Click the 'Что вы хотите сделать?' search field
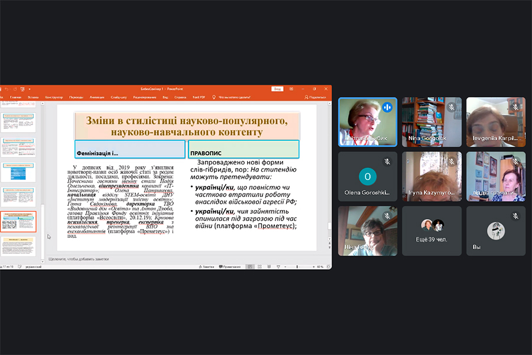 234,97
